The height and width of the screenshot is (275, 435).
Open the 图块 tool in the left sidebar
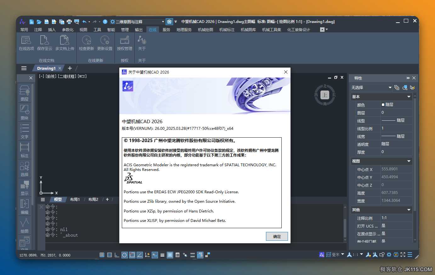tap(25, 112)
